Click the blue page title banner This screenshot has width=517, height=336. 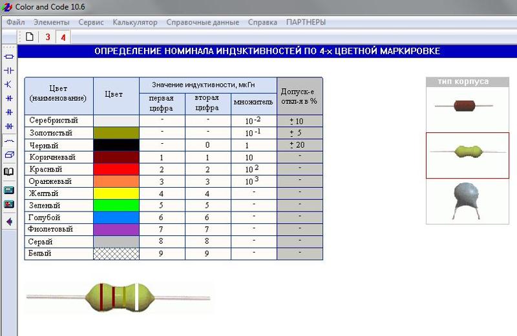click(268, 51)
